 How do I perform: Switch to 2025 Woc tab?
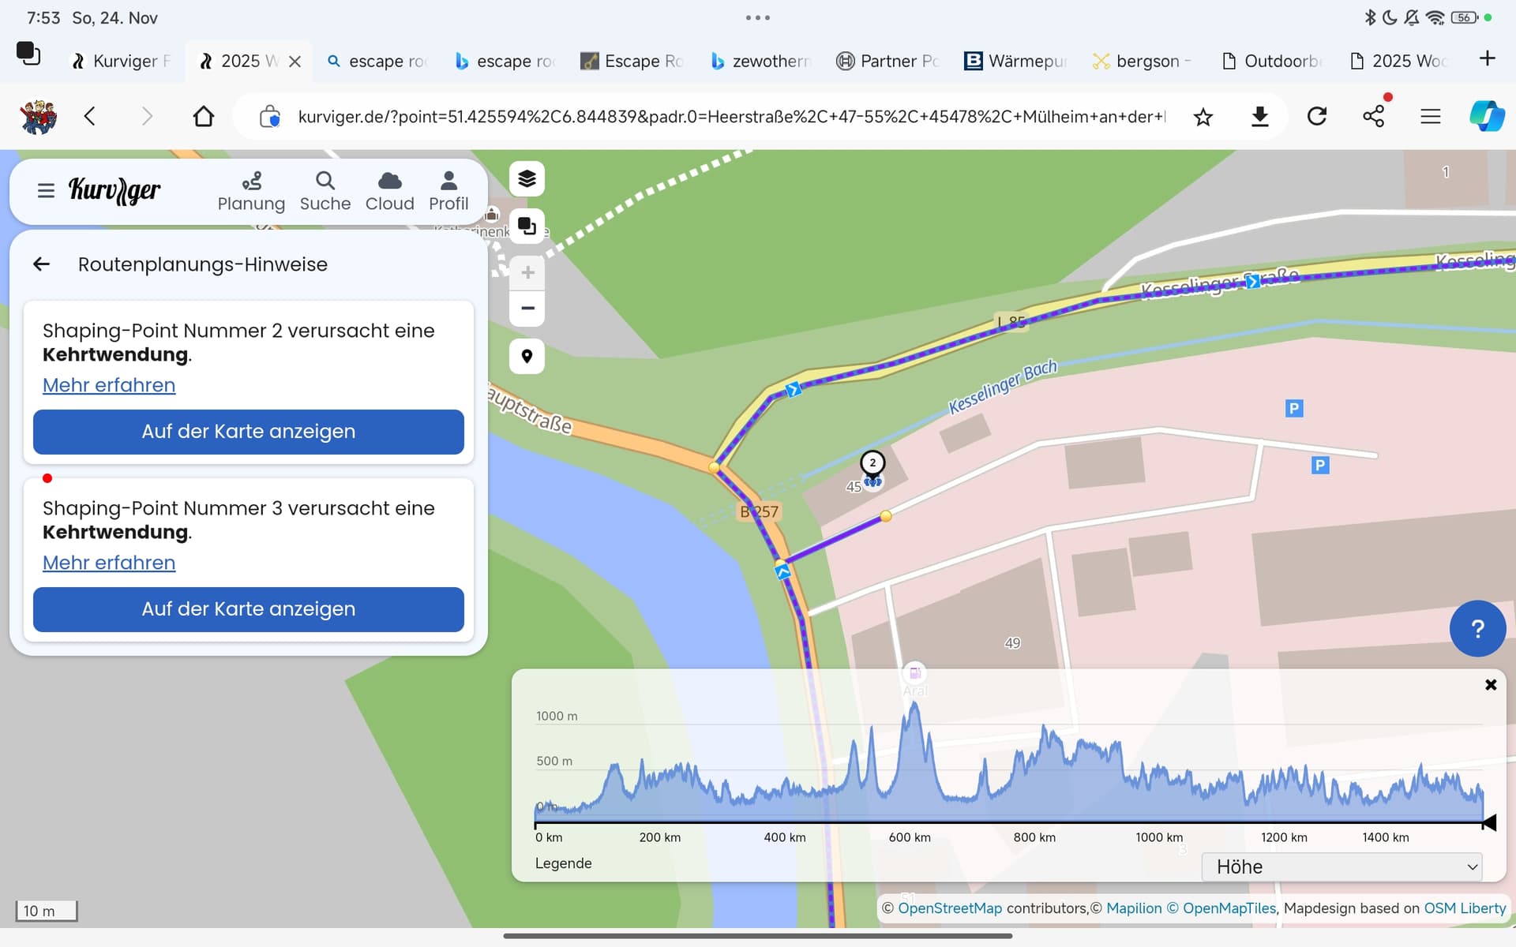(1401, 62)
